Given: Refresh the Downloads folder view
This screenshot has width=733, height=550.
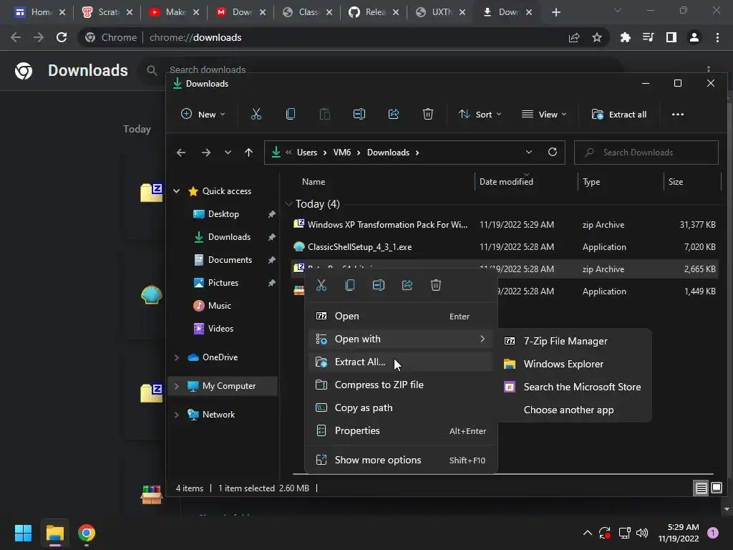Looking at the screenshot, I should pos(552,152).
